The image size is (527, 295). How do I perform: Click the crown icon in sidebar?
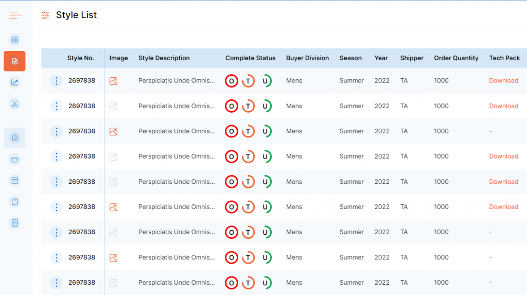14,159
